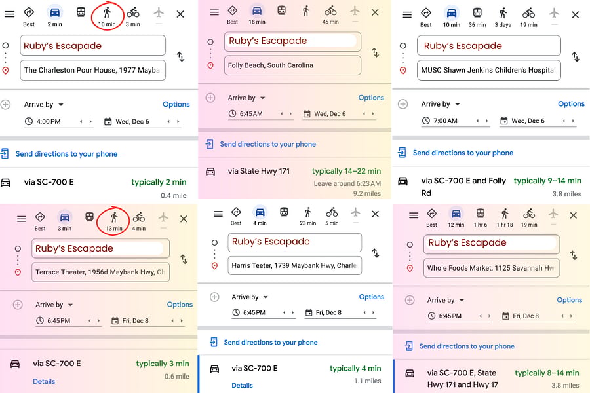Select the 36 min transit mode icon

pos(477,13)
